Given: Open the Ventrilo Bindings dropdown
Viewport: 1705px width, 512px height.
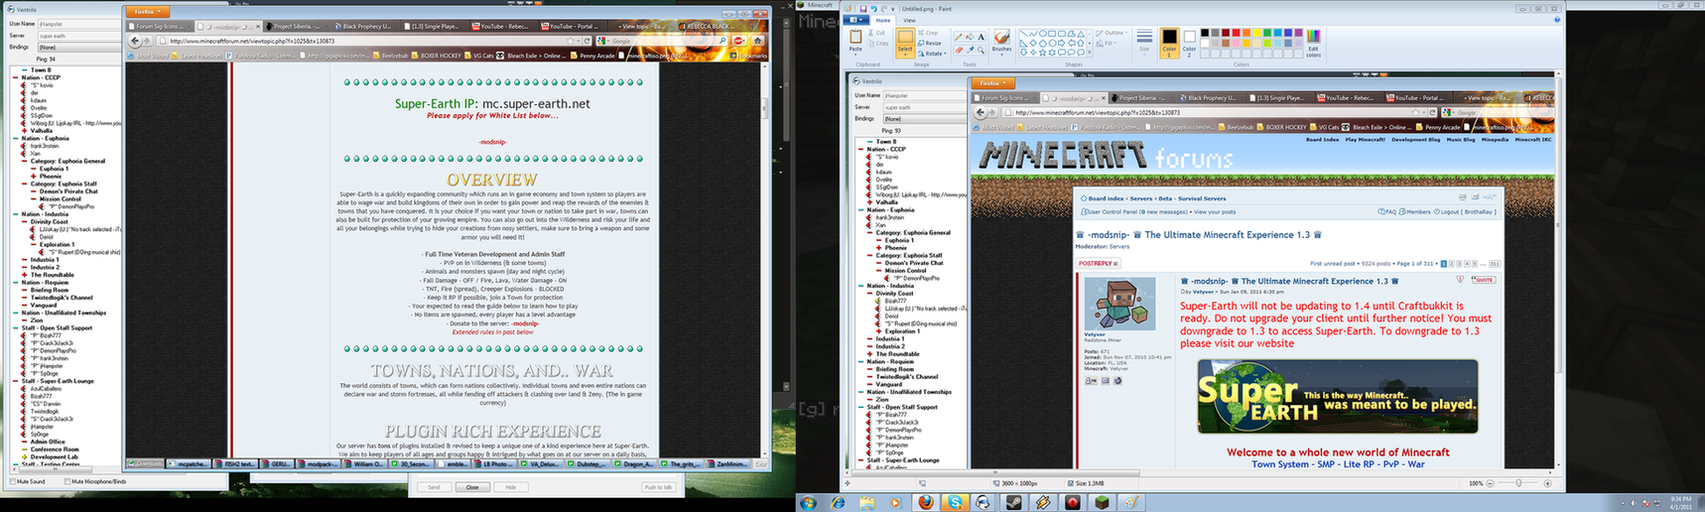Looking at the screenshot, I should pos(78,47).
